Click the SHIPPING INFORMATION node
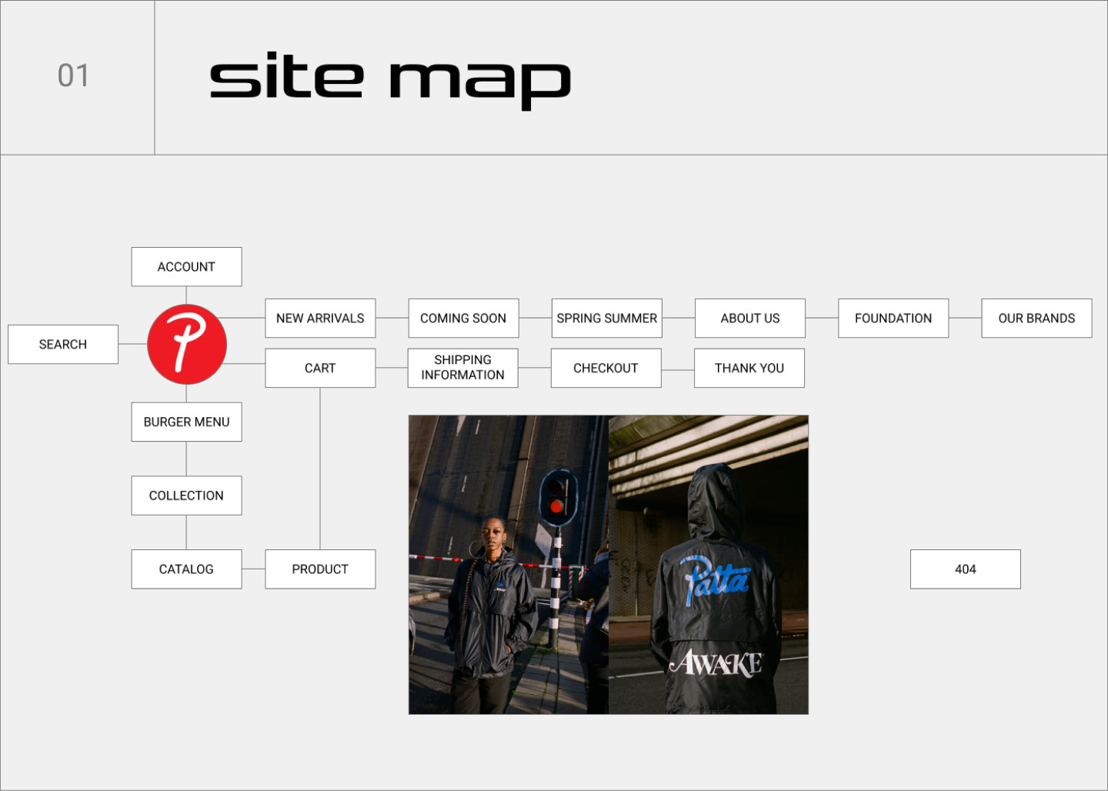Viewport: 1108px width, 791px height. [x=462, y=368]
